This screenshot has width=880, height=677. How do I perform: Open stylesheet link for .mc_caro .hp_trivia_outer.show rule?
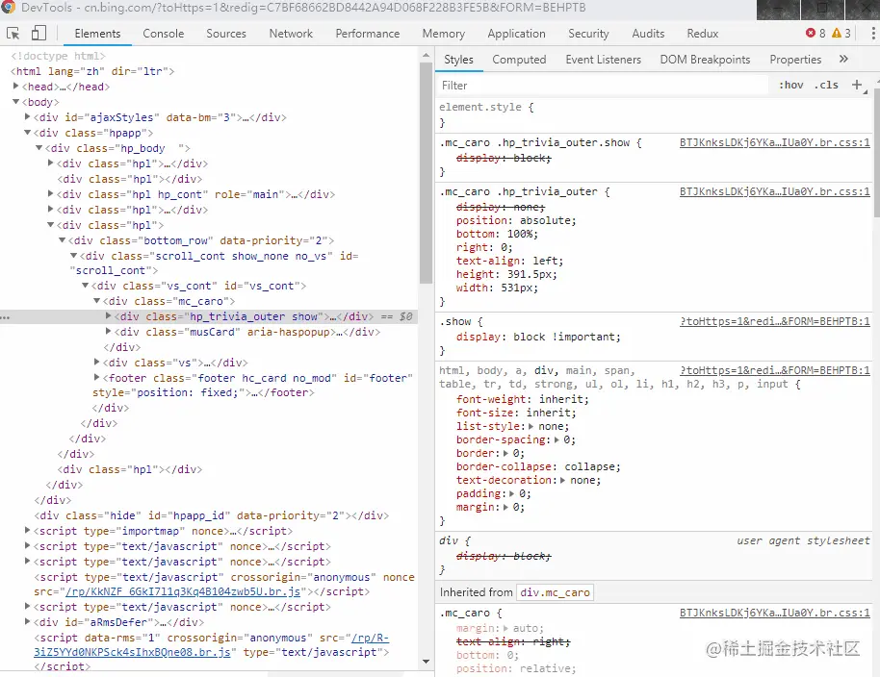point(774,143)
